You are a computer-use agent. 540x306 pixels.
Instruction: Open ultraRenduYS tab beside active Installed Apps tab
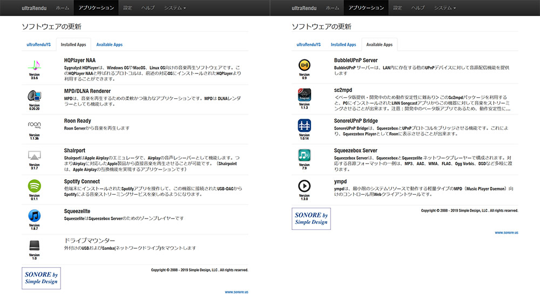[38, 45]
